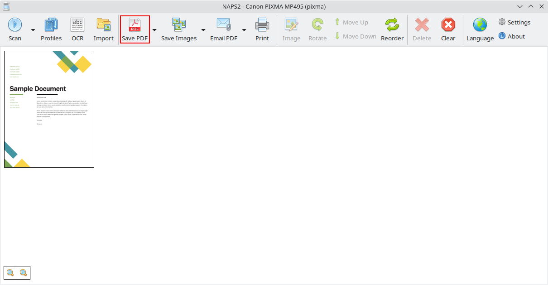
Task: Expand the Save PDF dropdown arrow
Action: [154, 30]
